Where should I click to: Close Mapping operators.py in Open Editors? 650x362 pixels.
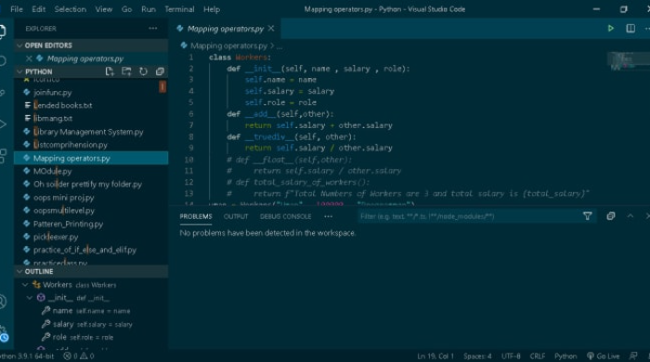coord(29,58)
